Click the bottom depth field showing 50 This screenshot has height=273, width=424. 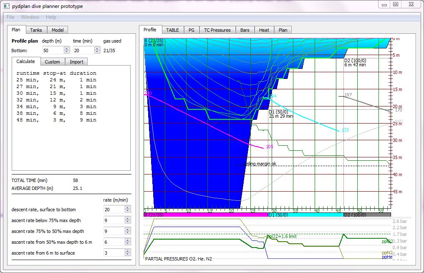click(53, 51)
